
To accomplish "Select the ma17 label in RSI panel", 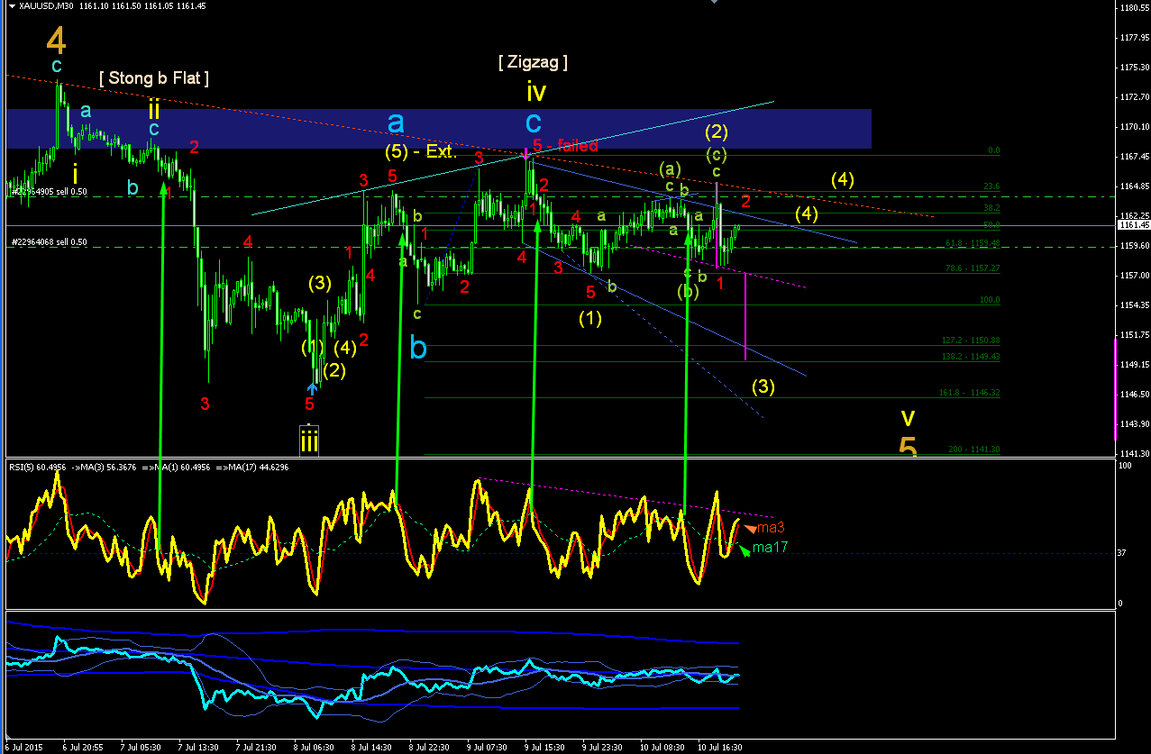I will 771,548.
